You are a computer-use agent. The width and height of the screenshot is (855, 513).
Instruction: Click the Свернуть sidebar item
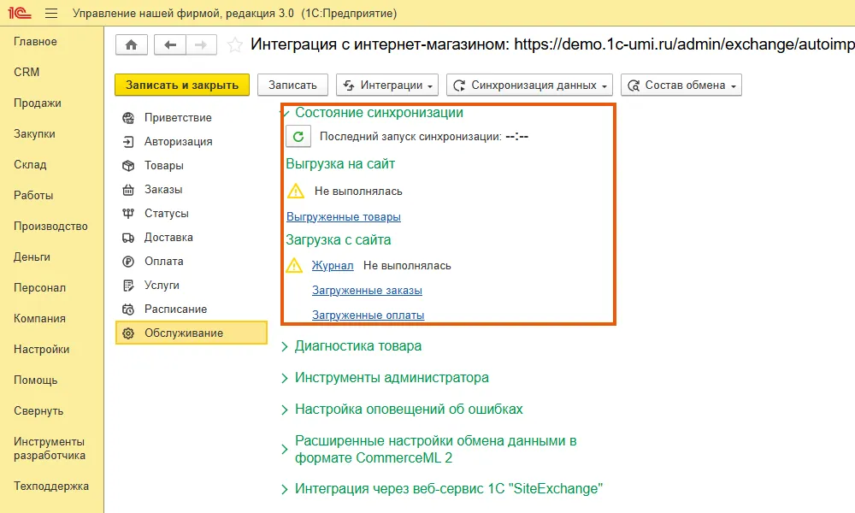[x=38, y=410]
